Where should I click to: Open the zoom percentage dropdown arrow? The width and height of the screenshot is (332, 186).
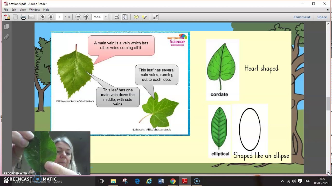[x=106, y=17]
